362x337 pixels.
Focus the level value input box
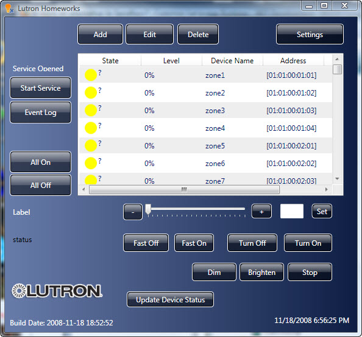pyautogui.click(x=291, y=211)
